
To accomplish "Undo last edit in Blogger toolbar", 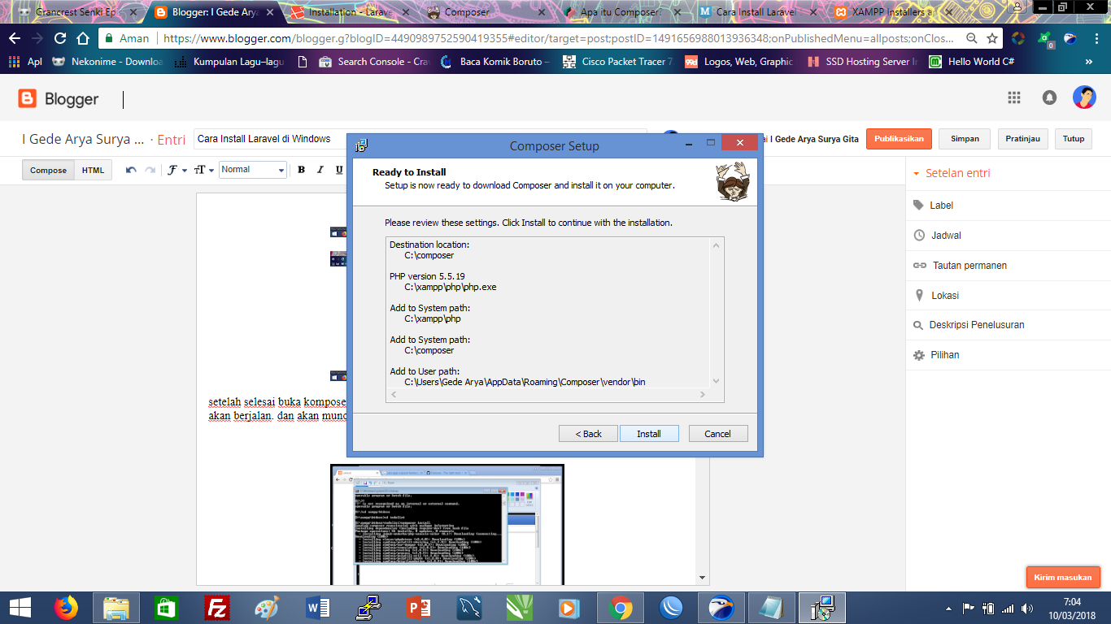I will [x=131, y=170].
